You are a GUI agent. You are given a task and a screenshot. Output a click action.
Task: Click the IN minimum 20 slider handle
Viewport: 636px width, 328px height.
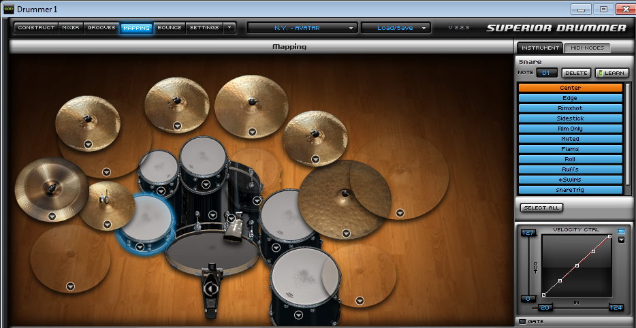[545, 308]
